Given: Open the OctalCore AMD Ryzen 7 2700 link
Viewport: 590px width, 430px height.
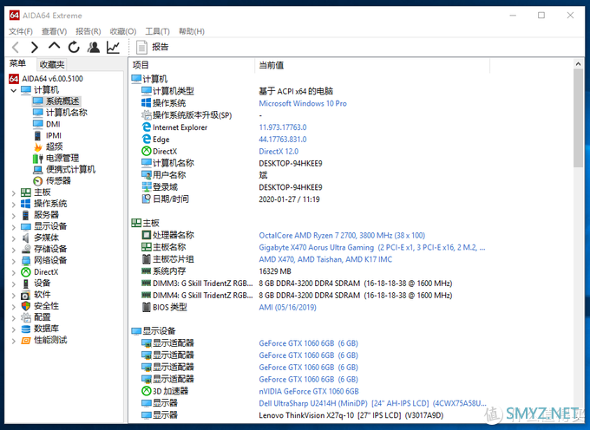Looking at the screenshot, I should point(342,235).
